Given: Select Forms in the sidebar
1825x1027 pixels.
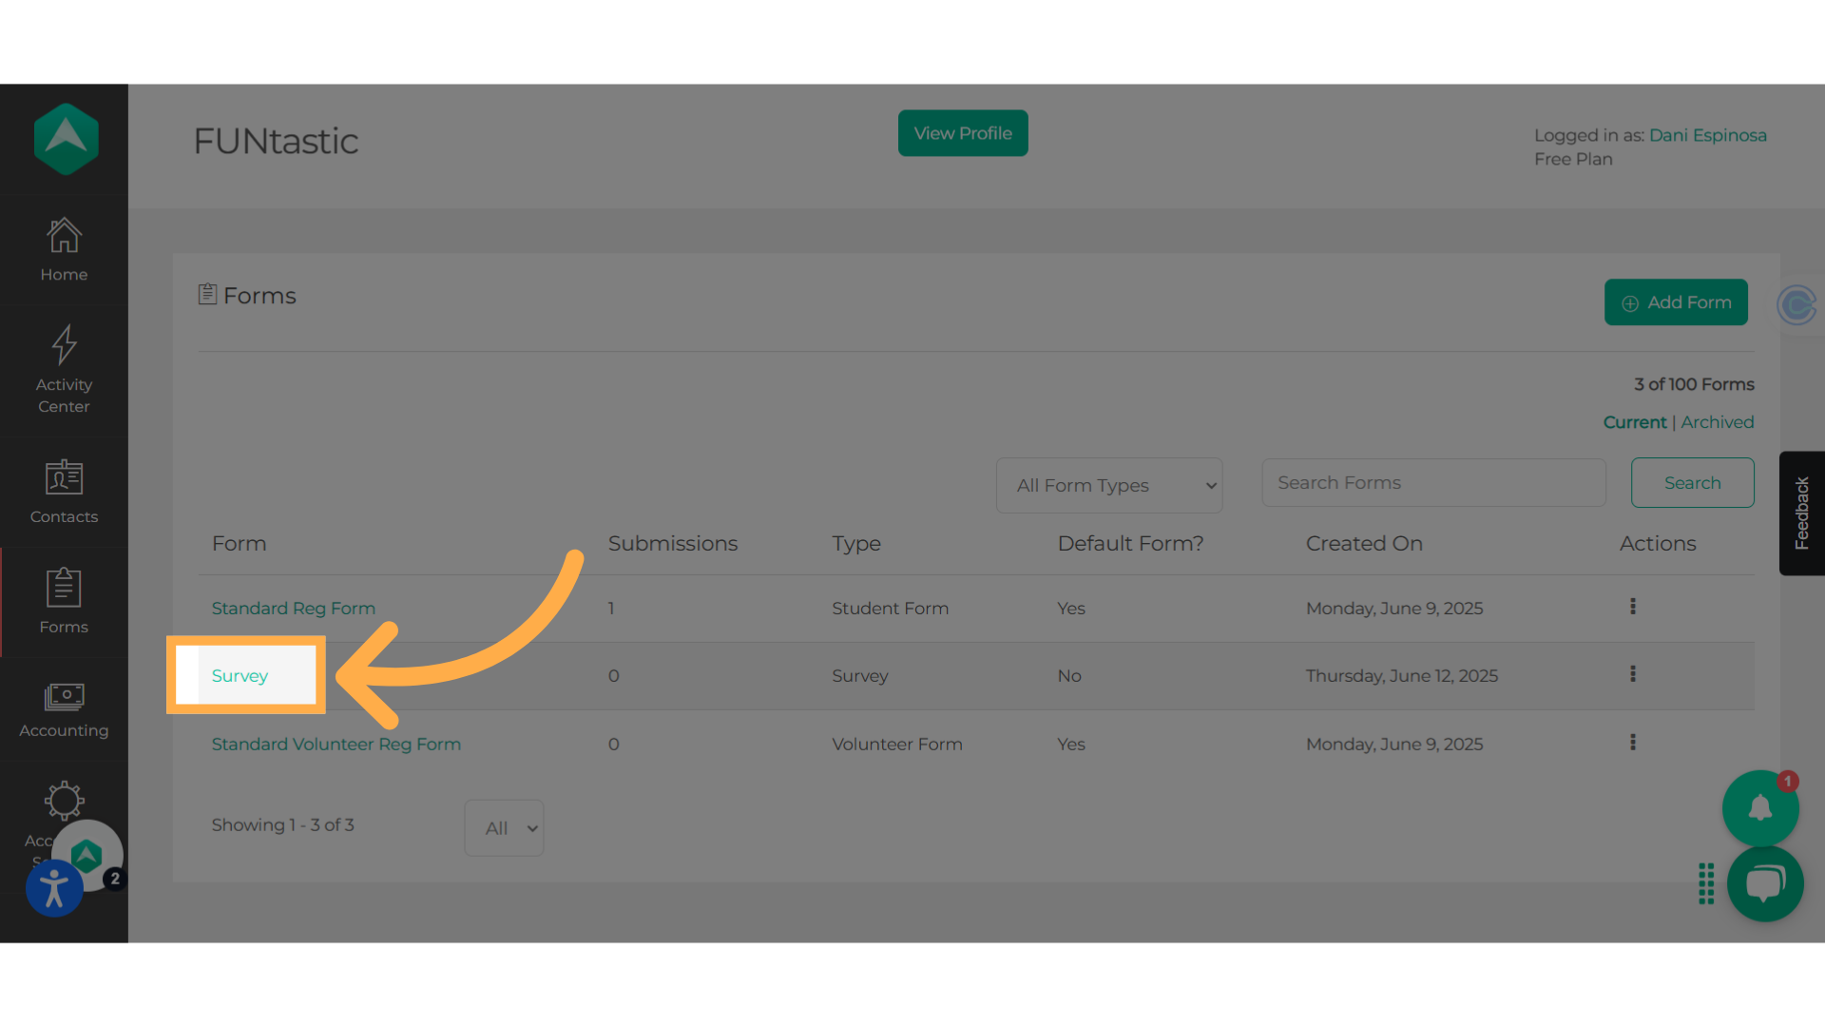Looking at the screenshot, I should (64, 601).
